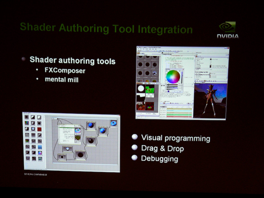The image size is (264, 198).
Task: Click the "FXComposer" bullet text
Action: (65, 71)
